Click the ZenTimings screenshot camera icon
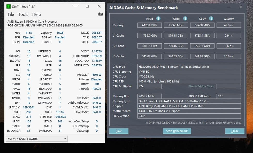Viewport: 253px width, 153px height. [x=100, y=14]
